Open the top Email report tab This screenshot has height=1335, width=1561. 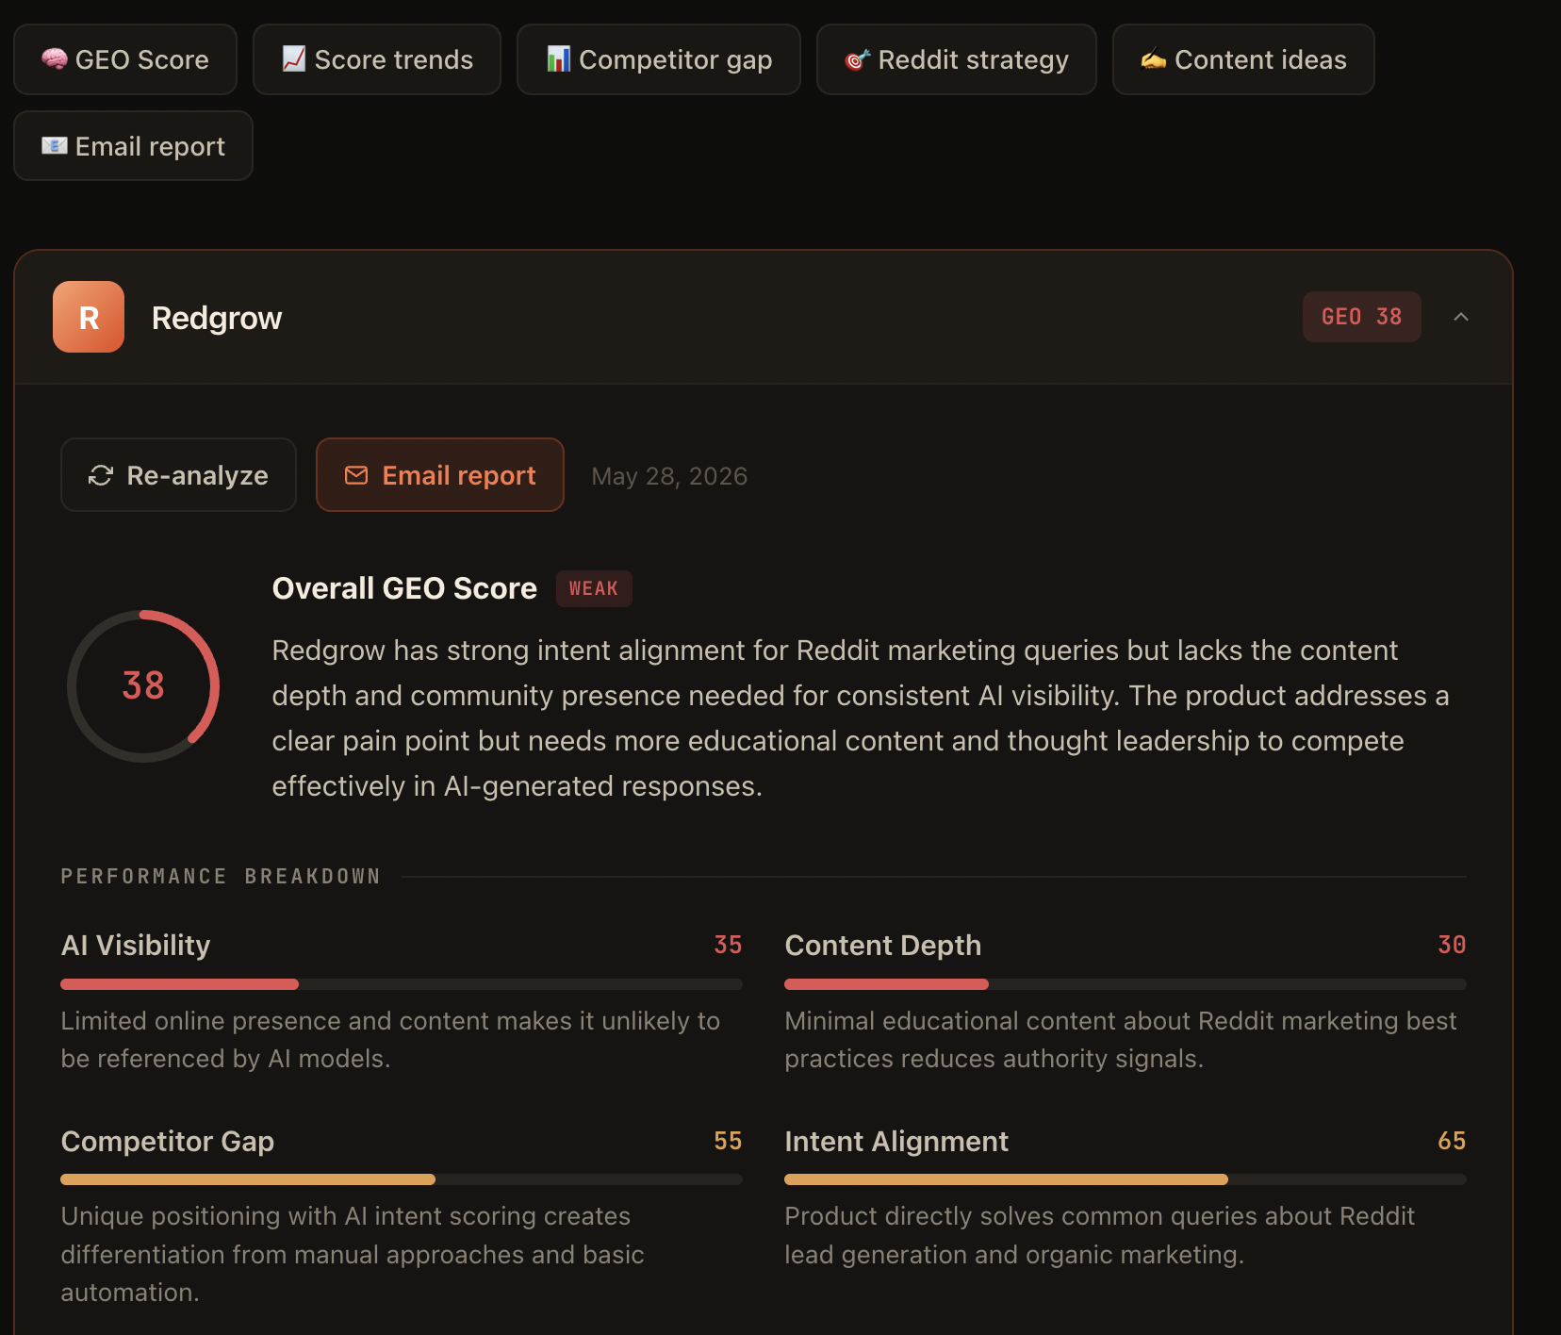pyautogui.click(x=134, y=146)
